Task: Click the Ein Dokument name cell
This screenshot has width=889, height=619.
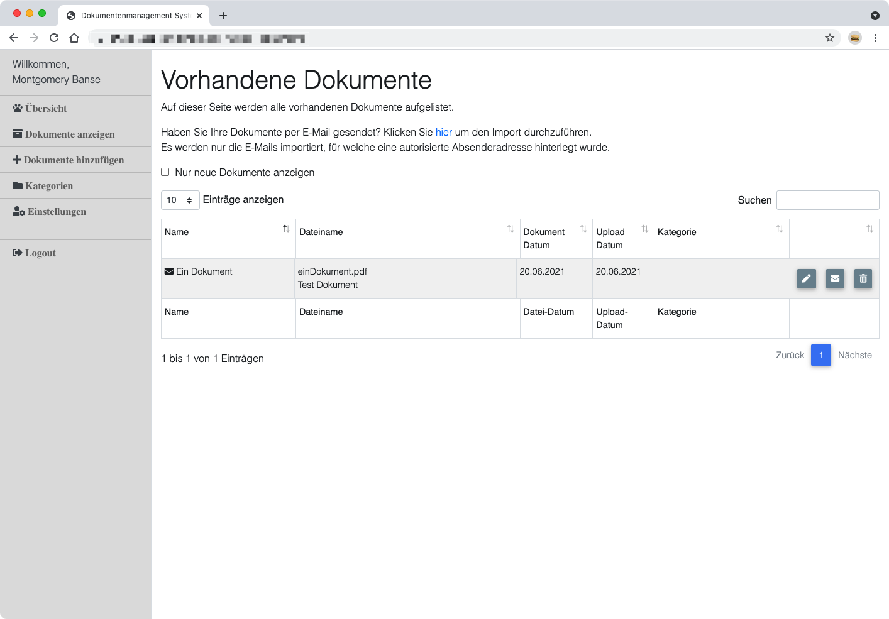Action: click(228, 278)
